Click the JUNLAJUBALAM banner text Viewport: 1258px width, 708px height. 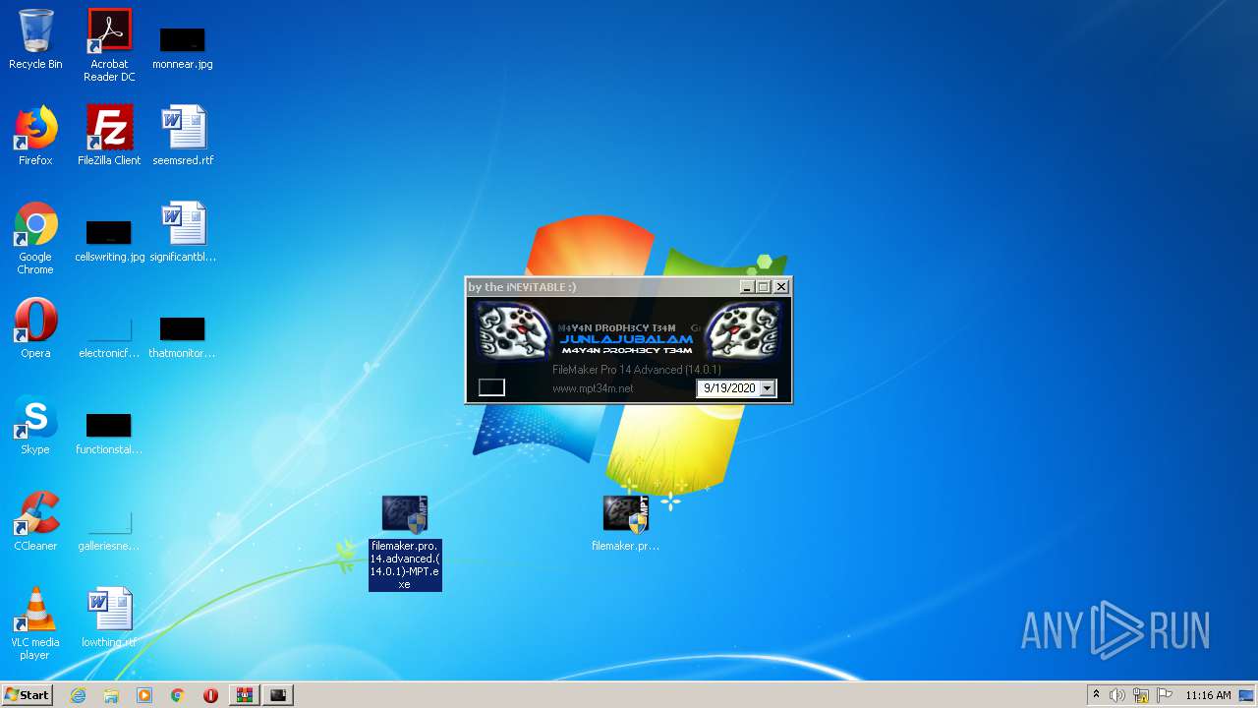(x=626, y=339)
